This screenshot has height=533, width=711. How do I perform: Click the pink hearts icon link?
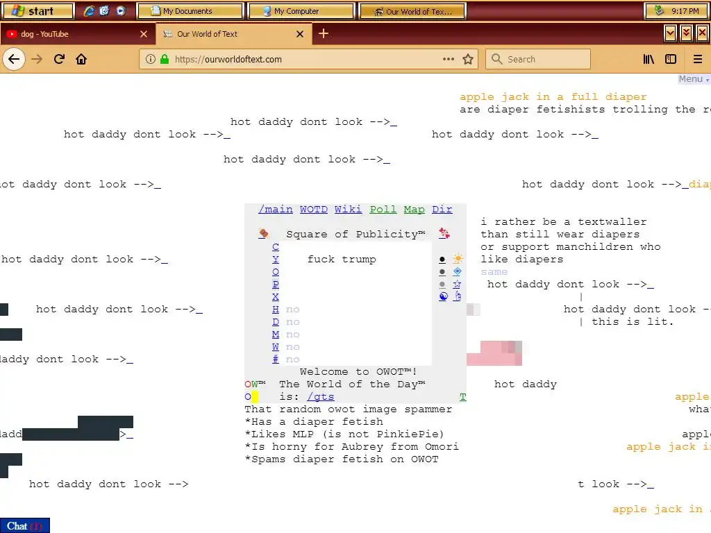(444, 233)
